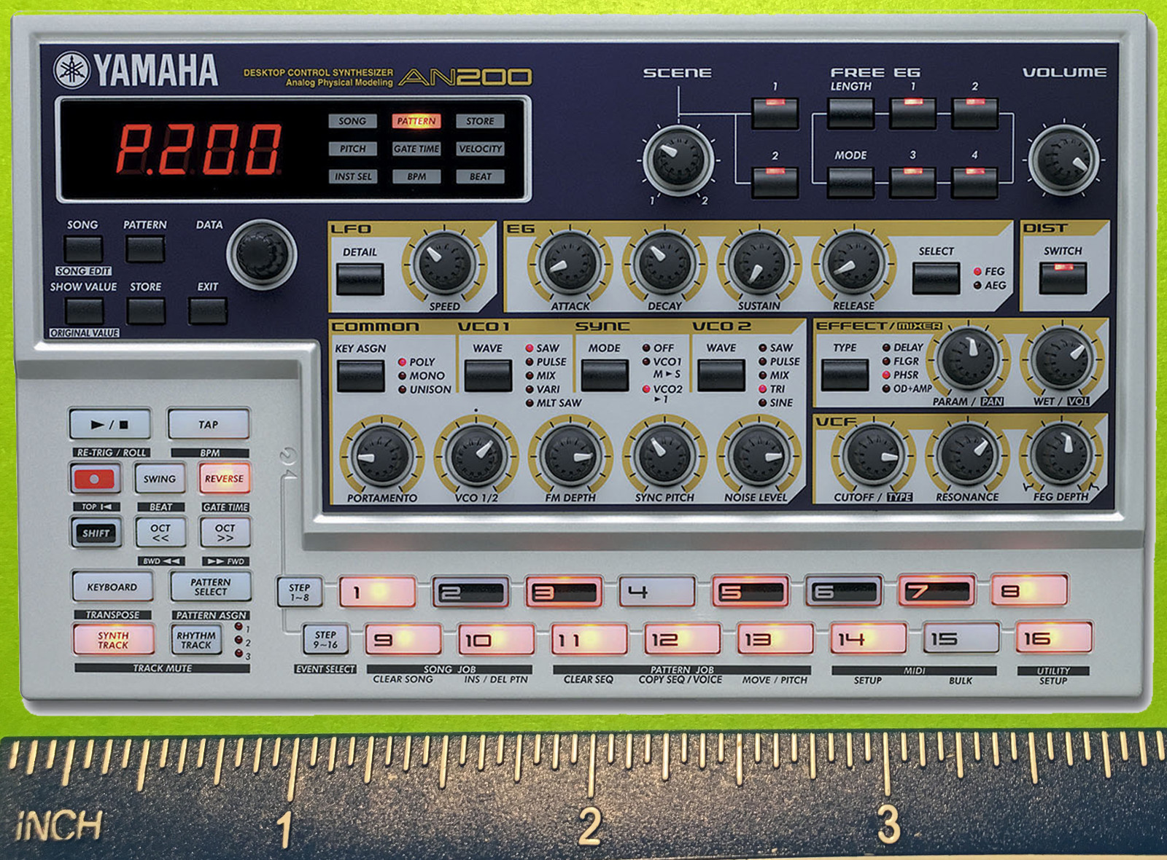The width and height of the screenshot is (1167, 860).
Task: Click the EG SUSTAIN knob
Action: click(x=759, y=264)
